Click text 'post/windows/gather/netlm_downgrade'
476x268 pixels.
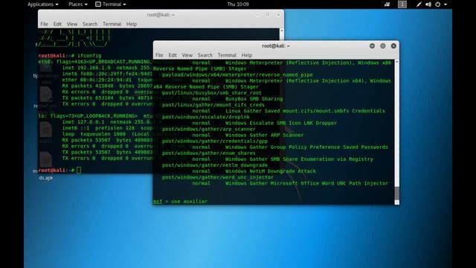(x=215, y=165)
